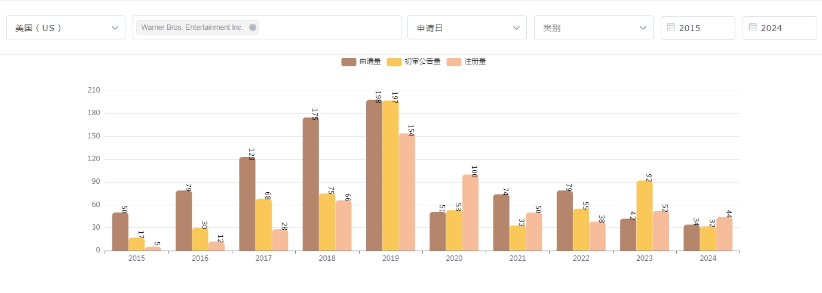This screenshot has height=293, width=822.
Task: Toggle the 初审公告量 legend series
Action: click(x=414, y=61)
